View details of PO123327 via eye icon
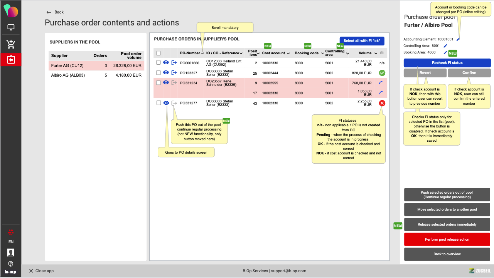The height and width of the screenshot is (278, 494). (x=166, y=72)
